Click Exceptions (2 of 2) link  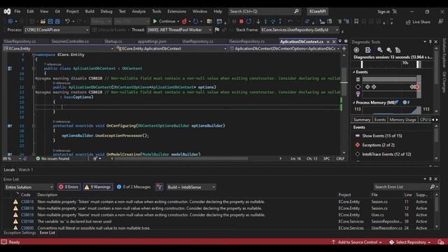378,145
